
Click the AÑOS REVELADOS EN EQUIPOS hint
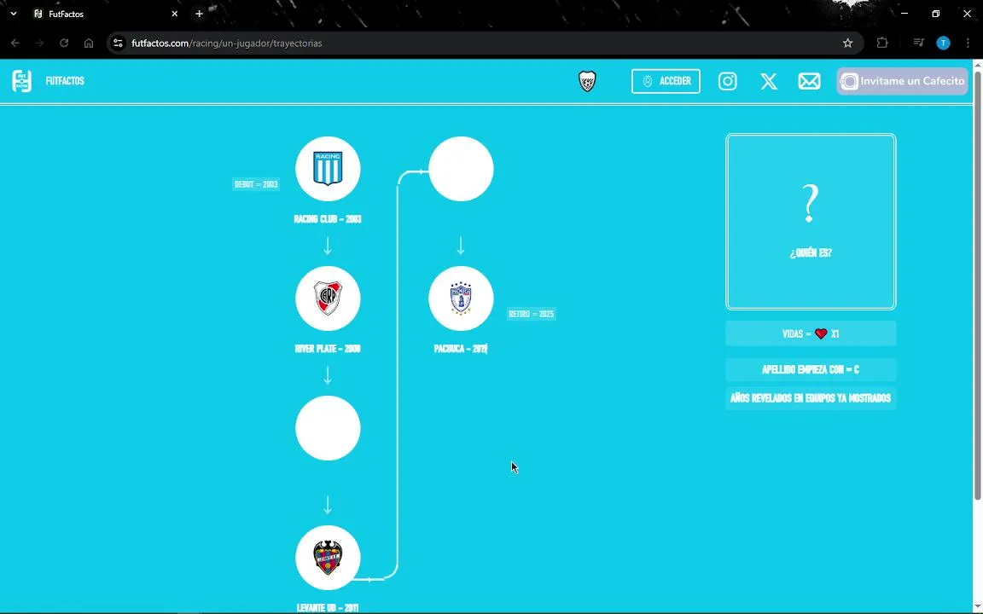[811, 398]
